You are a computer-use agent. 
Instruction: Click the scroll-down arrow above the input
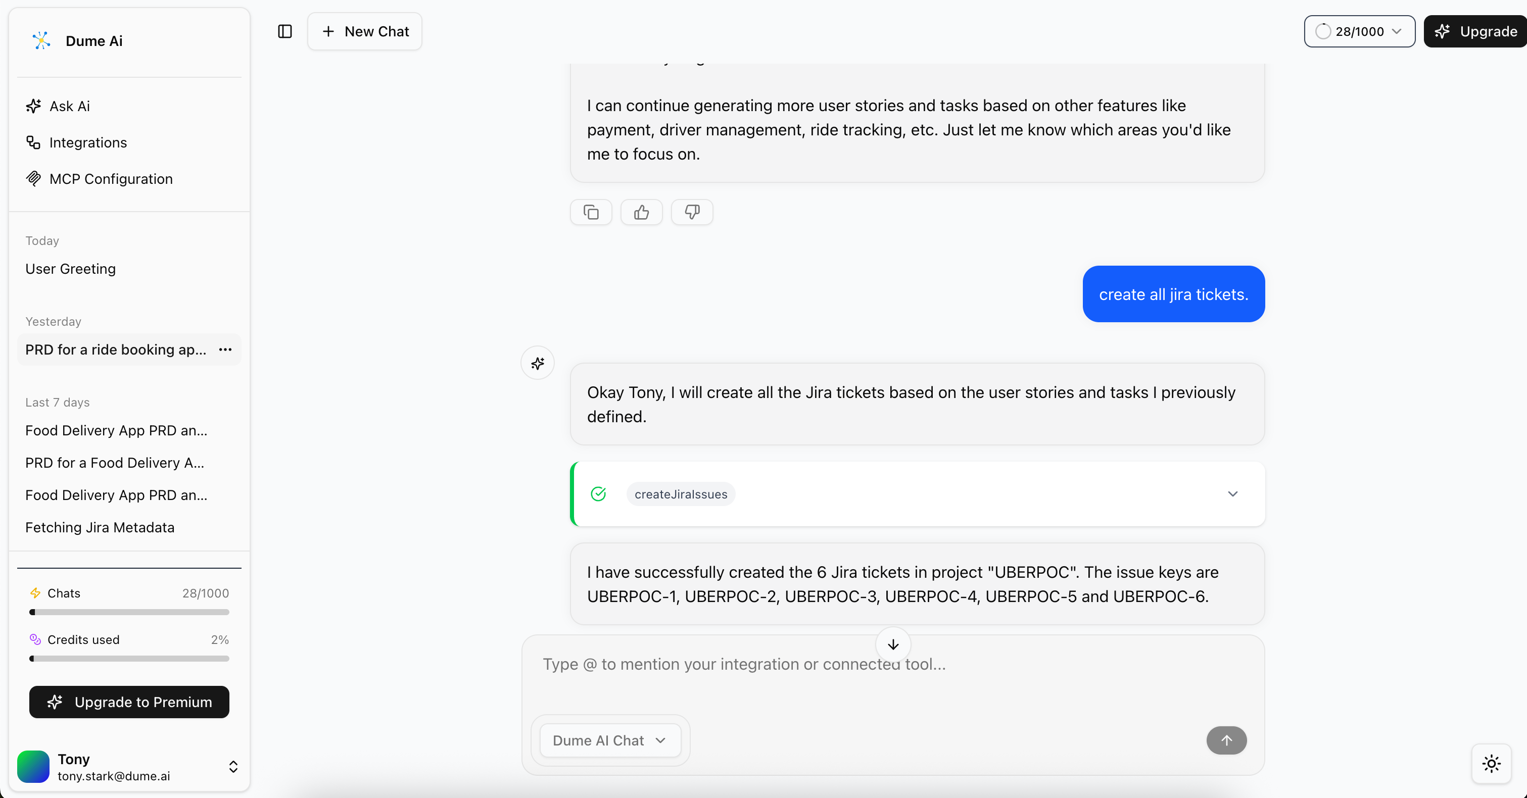893,644
